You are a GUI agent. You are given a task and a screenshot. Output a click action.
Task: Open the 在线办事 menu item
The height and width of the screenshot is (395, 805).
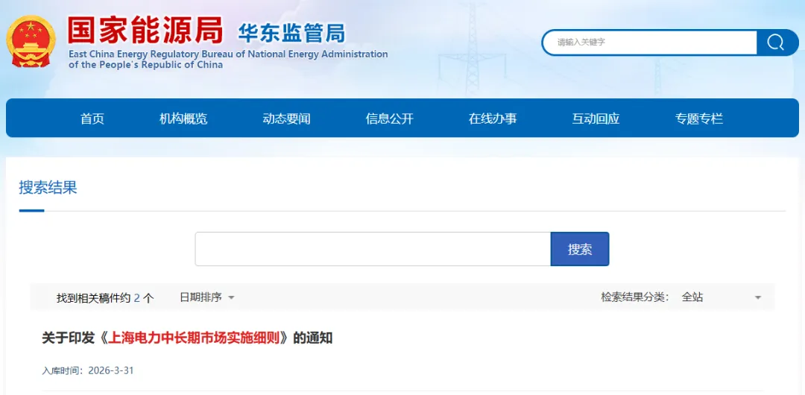(493, 118)
